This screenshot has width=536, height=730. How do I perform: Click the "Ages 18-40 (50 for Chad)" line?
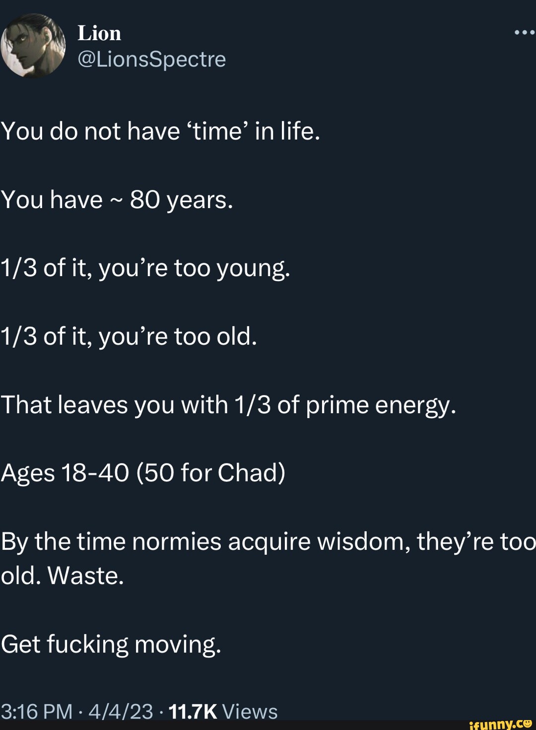pyautogui.click(x=143, y=473)
